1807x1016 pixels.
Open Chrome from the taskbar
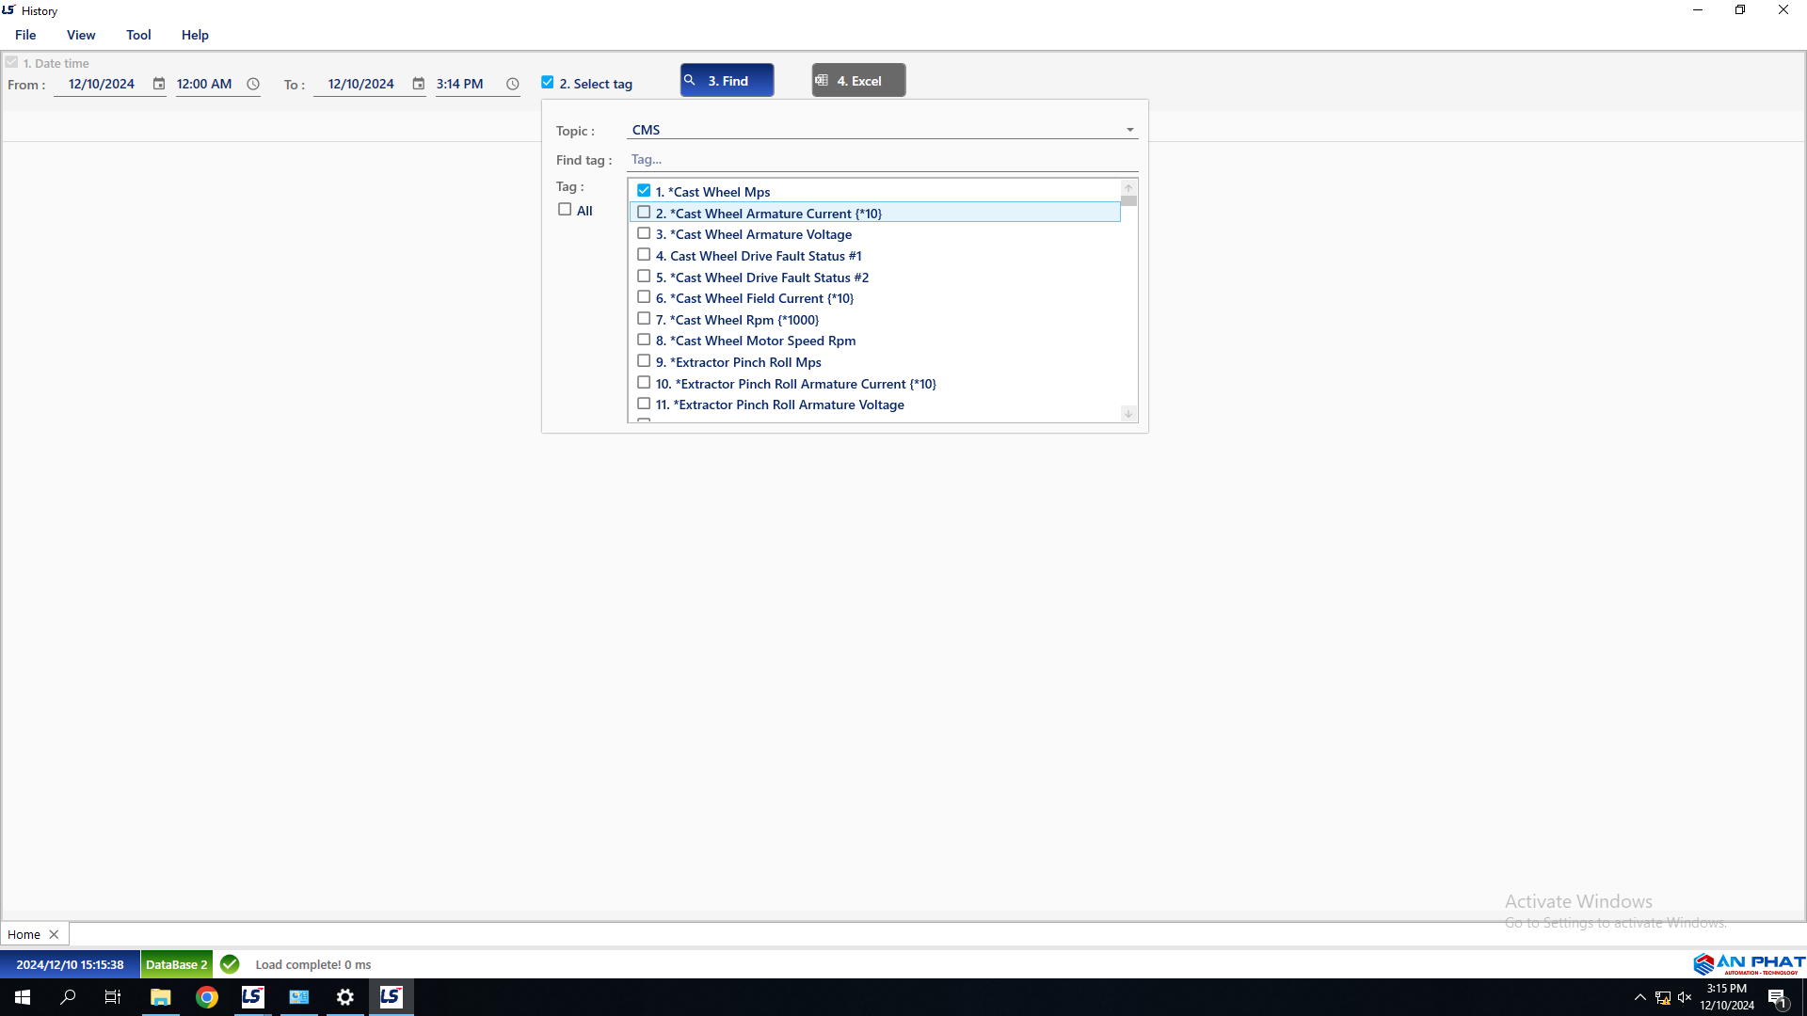[x=207, y=997]
